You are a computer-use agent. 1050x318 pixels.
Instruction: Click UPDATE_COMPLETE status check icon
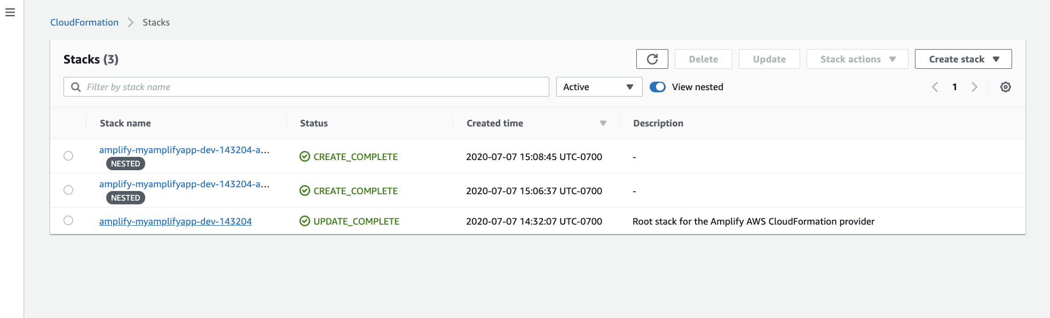305,221
